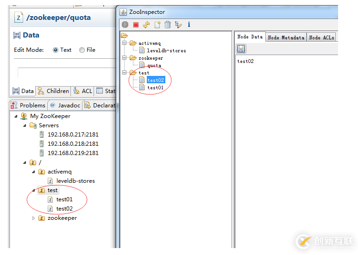Click the delete node trash icon
The width and height of the screenshot is (358, 255).
[168, 25]
